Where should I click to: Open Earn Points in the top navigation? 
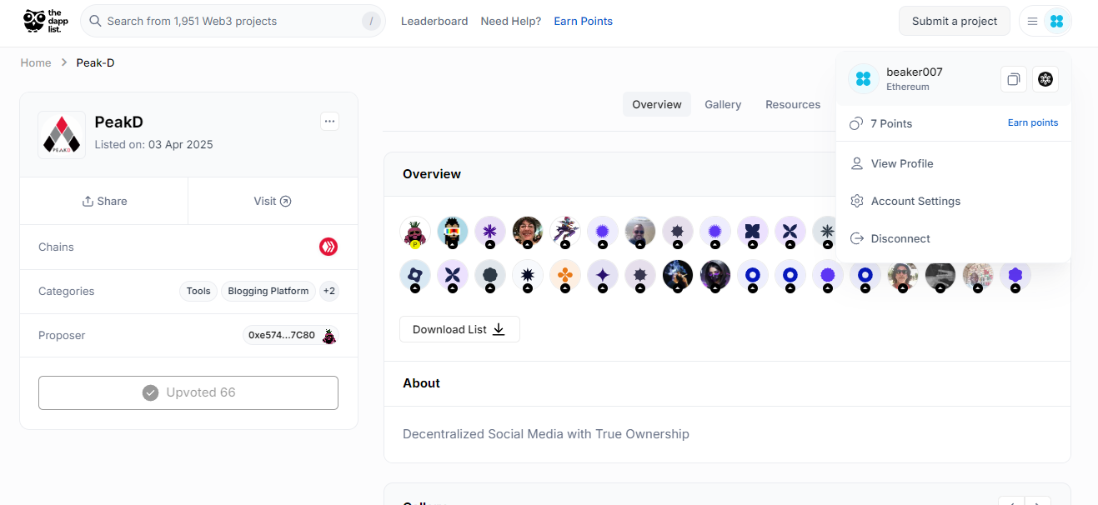(x=584, y=21)
